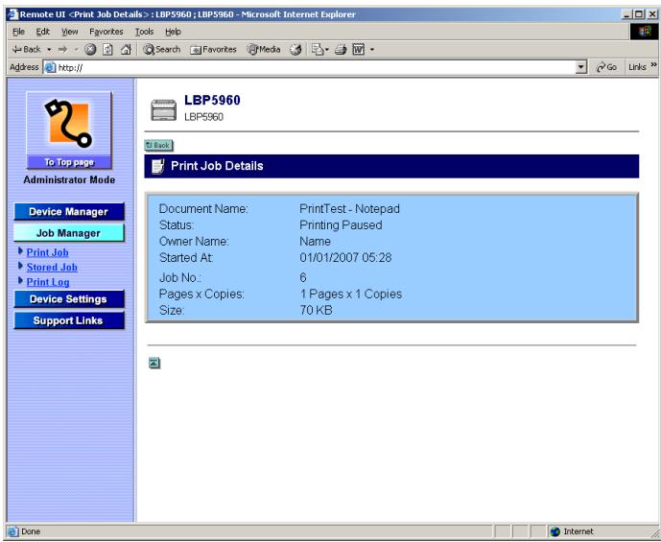Screen dimensions: 661x542
Task: Click the LBP5960 bold heading text
Action: pyautogui.click(x=212, y=101)
